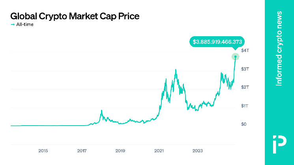This screenshot has width=294, height=165.
Task: Click the 2023 year marker
Action: point(198,151)
